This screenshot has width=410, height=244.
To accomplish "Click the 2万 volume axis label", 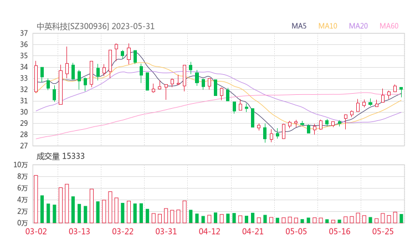I will tap(22, 211).
